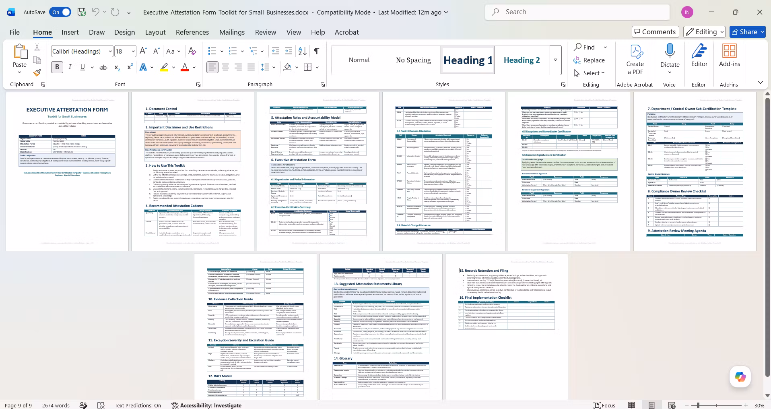Viewport: 771px width, 409px height.
Task: Expand the Styles gallery more arrow
Action: [555, 60]
